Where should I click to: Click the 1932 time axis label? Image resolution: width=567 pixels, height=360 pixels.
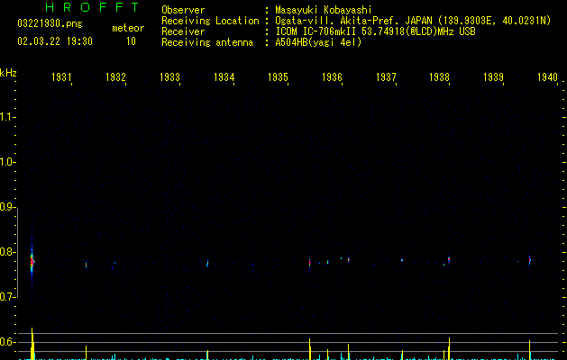115,76
